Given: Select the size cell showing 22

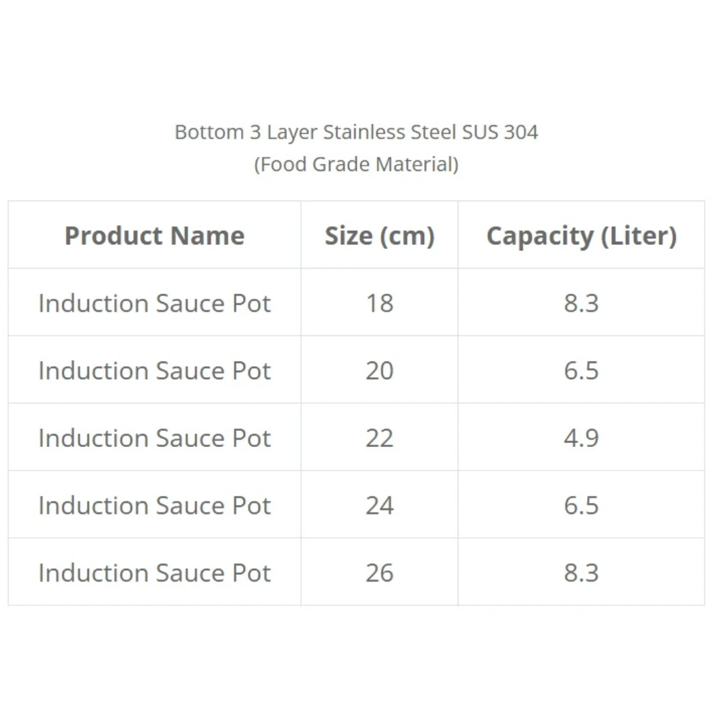Looking at the screenshot, I should (380, 438).
